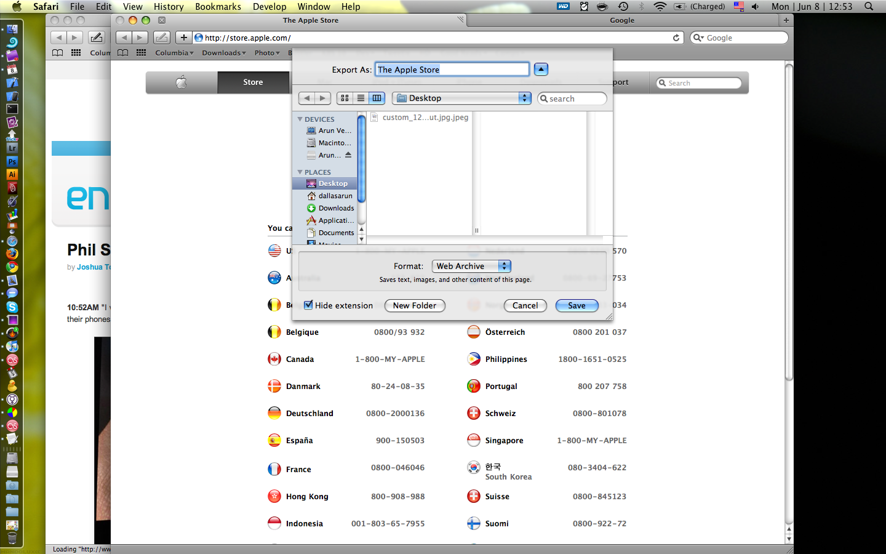Open the Columbia bookmarks folder dropdown
Screen dimensions: 886x554
click(x=174, y=53)
